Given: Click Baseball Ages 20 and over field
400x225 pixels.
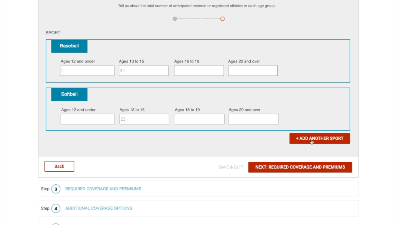Looking at the screenshot, I should [253, 71].
